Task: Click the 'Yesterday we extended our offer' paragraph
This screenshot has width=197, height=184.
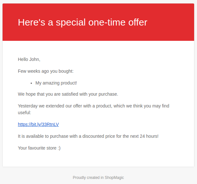Action: pyautogui.click(x=94, y=109)
